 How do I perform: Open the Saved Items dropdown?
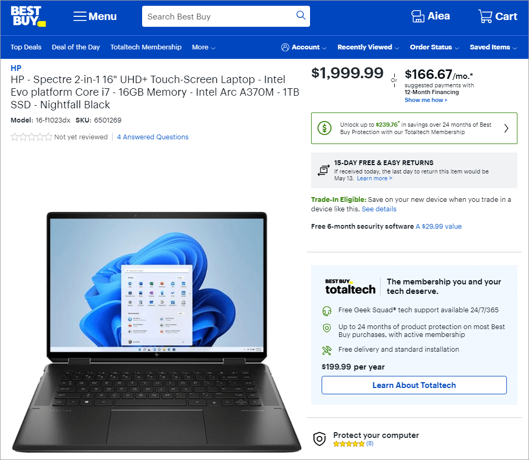point(493,47)
